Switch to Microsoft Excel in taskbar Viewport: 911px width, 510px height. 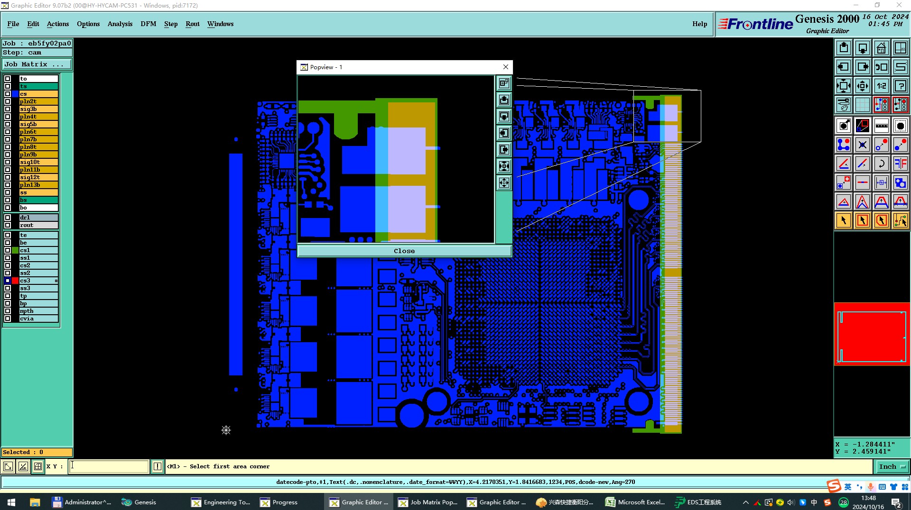point(635,502)
